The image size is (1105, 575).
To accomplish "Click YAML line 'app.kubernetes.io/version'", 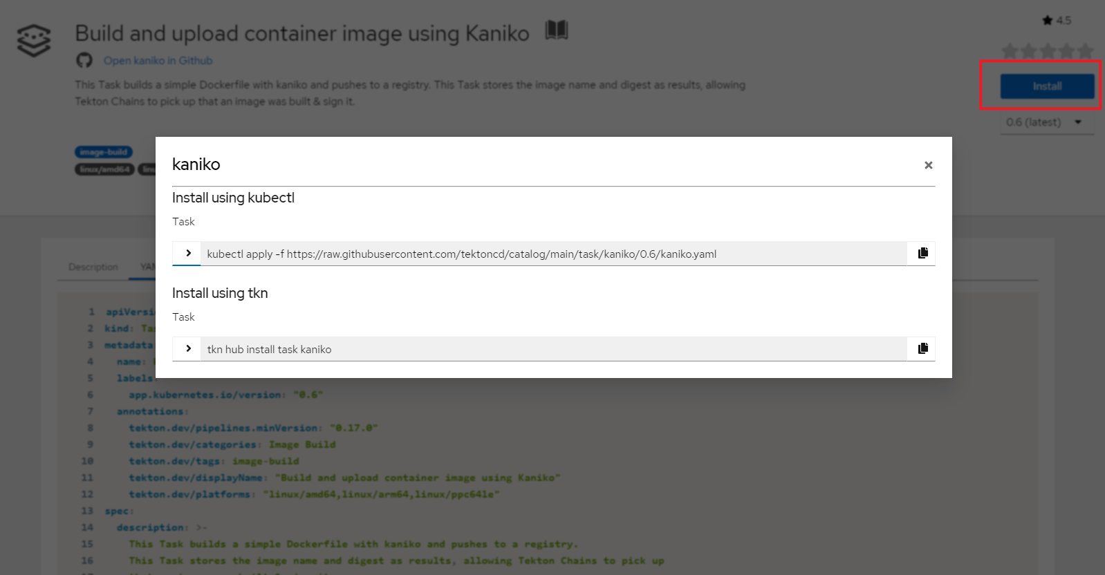I will pos(226,395).
